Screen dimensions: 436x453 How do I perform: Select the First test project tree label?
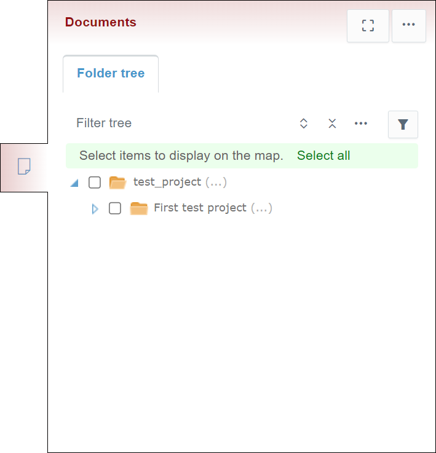click(x=200, y=208)
